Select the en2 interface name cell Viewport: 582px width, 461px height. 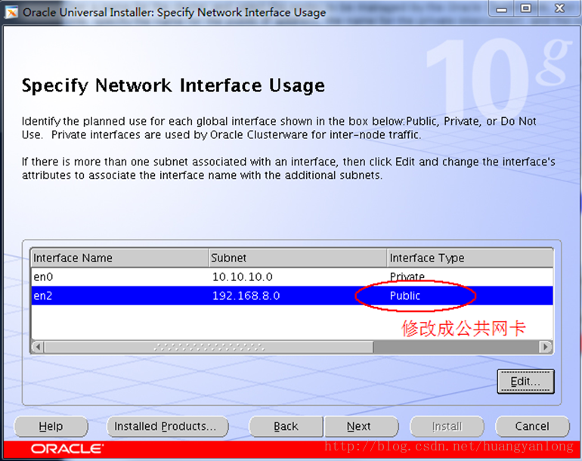click(119, 295)
